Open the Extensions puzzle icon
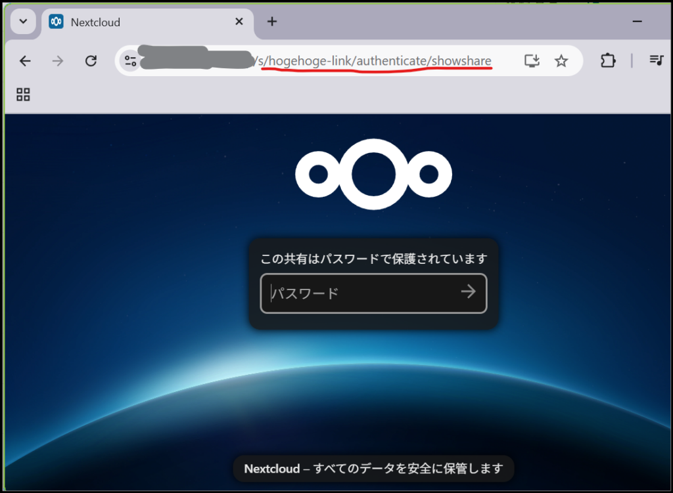 click(x=608, y=61)
